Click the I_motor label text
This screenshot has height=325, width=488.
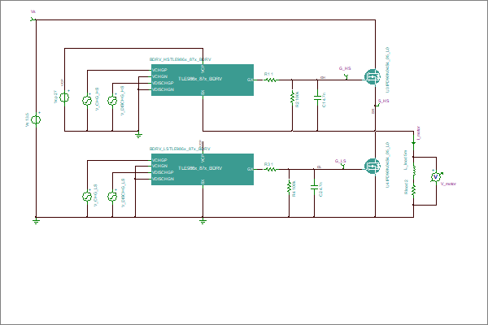click(x=418, y=132)
